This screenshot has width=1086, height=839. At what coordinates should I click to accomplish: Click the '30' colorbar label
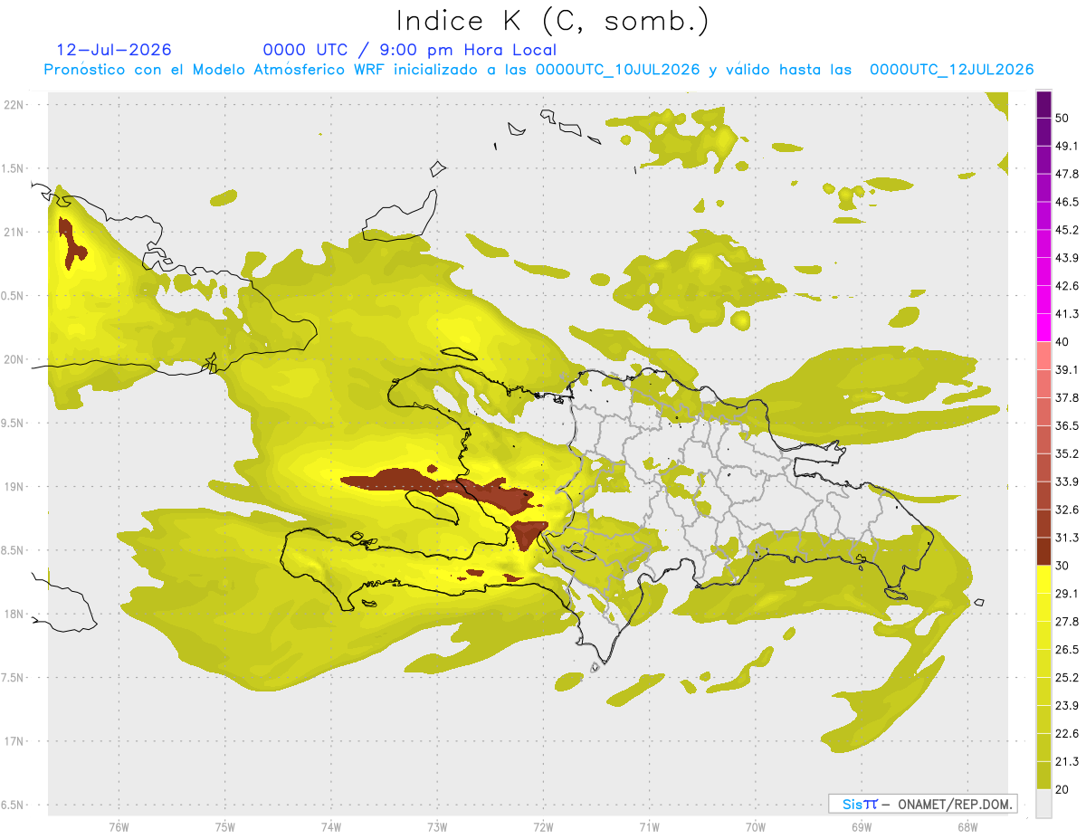point(1062,566)
